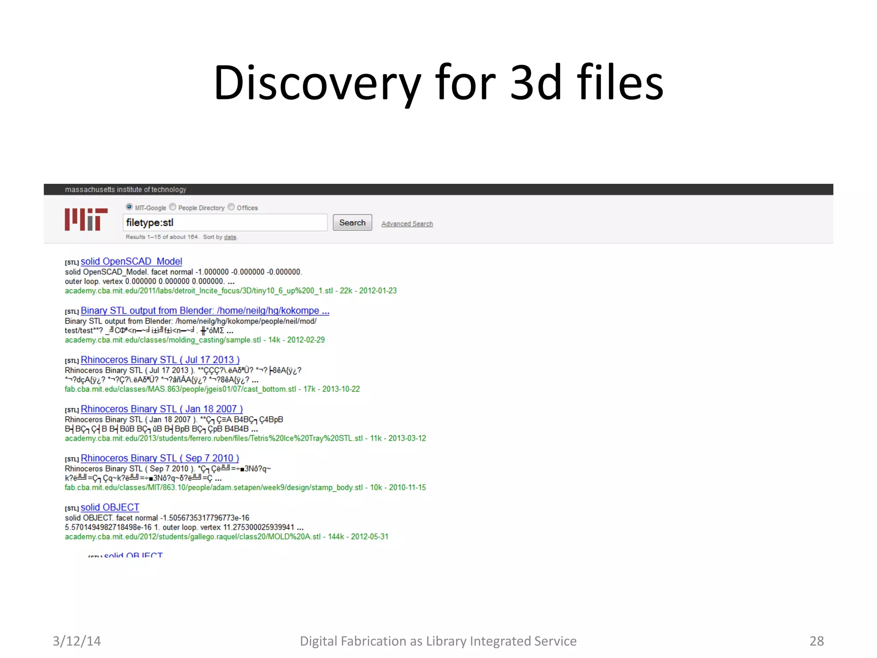This screenshot has width=877, height=658.
Task: Click the cast_bottom.stl URL text
Action: click(212, 389)
